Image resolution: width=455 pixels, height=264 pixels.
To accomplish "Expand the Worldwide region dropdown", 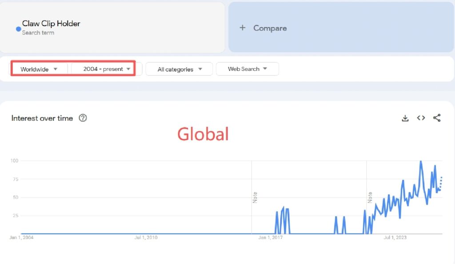I will pos(39,69).
